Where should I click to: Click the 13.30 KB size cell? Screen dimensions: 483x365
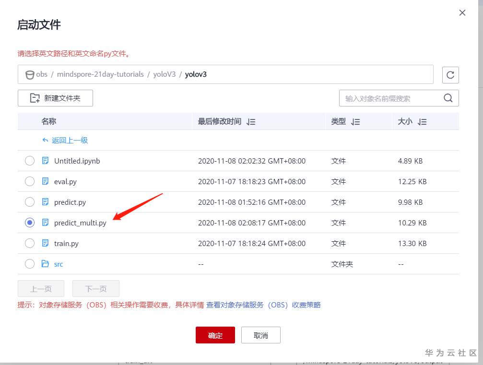tap(412, 243)
